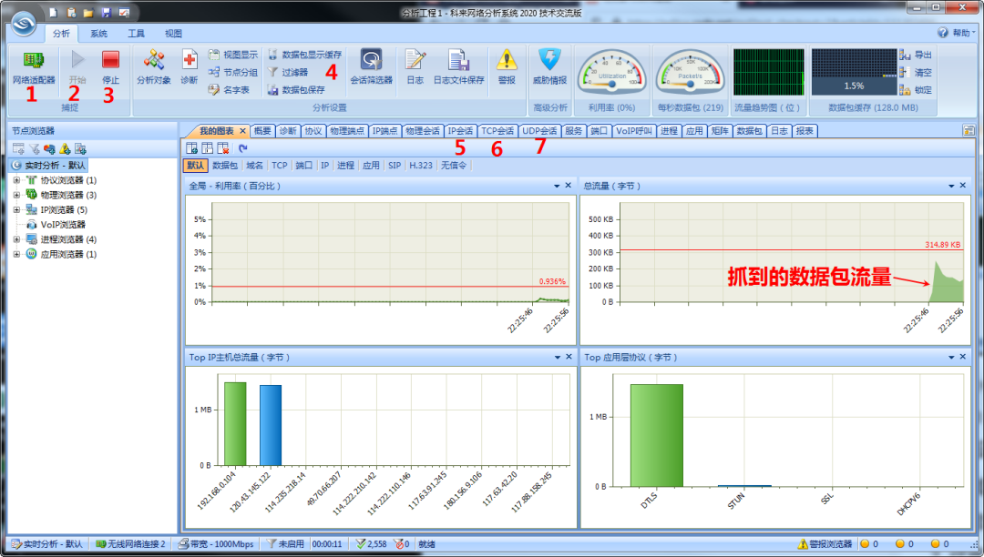Screen dimensions: 984x557
Task: Click the 清空 clear buffer button
Action: pyautogui.click(x=917, y=73)
